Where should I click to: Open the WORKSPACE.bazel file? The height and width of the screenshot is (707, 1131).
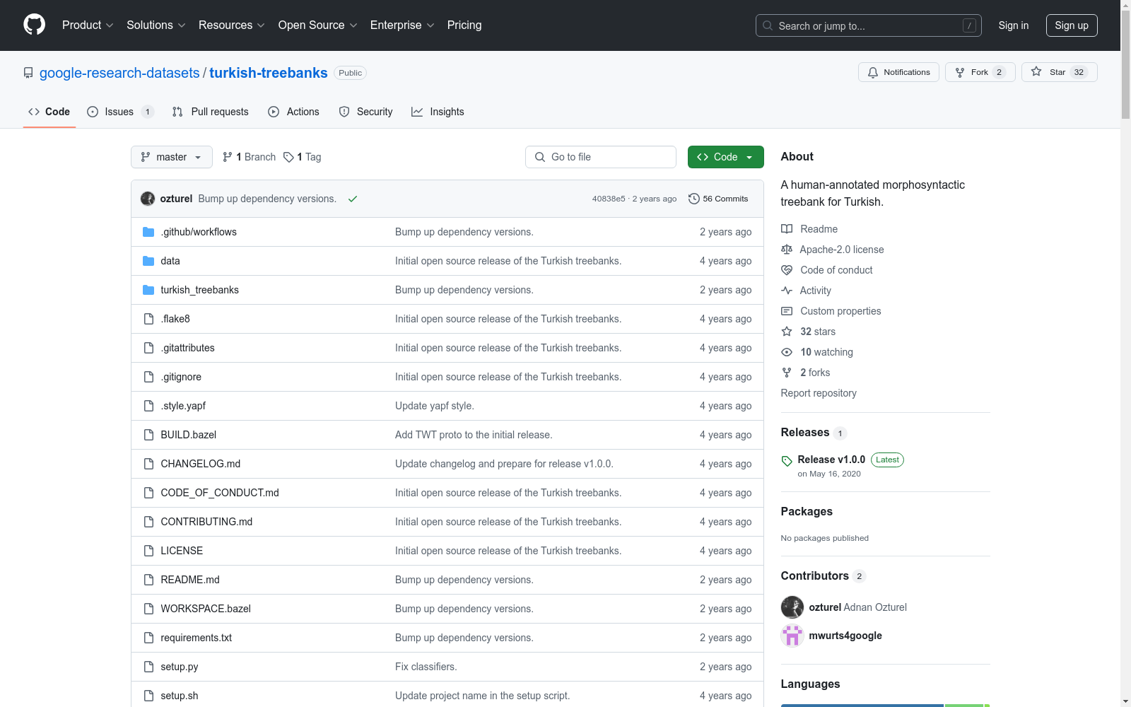pyautogui.click(x=206, y=609)
